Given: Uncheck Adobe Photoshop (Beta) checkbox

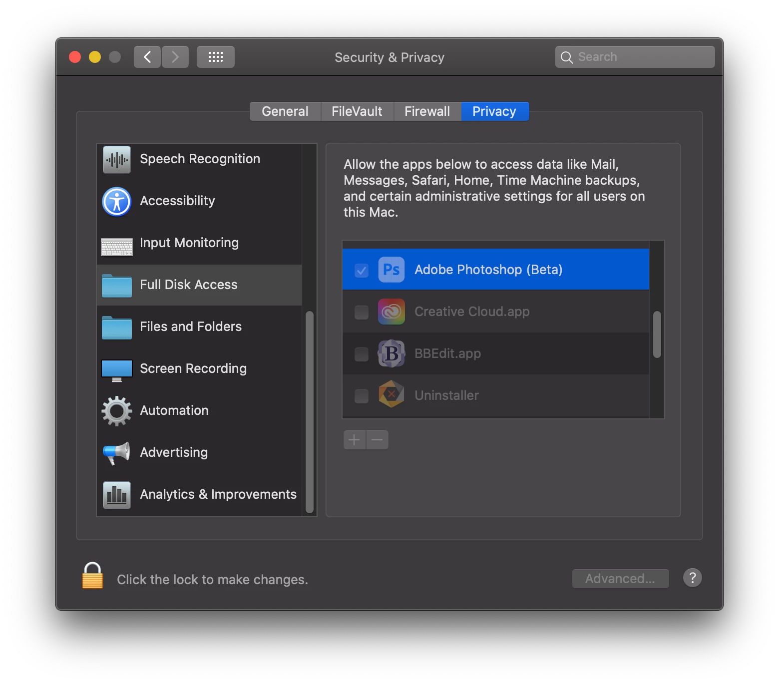Looking at the screenshot, I should click(x=362, y=270).
